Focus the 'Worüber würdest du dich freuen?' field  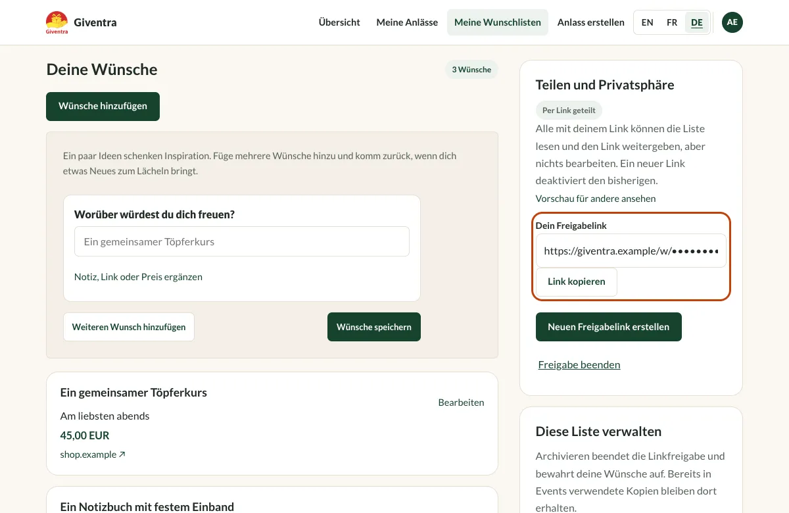pyautogui.click(x=242, y=241)
